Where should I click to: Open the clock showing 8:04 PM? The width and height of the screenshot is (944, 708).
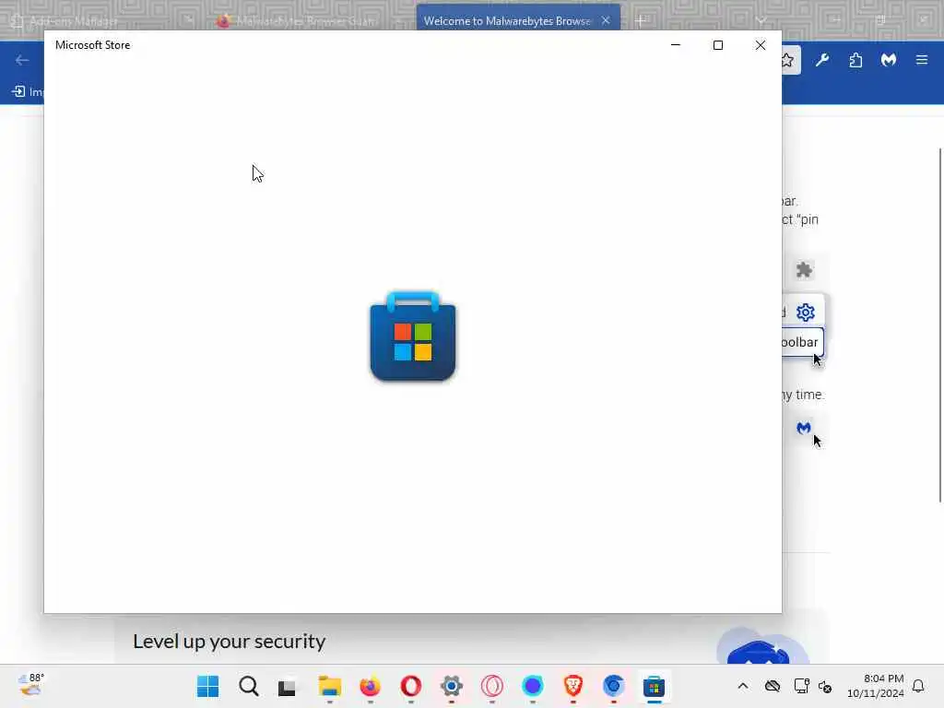876,686
